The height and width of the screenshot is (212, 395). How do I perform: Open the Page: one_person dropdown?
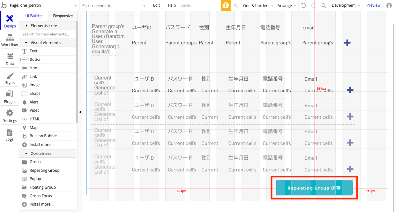(x=43, y=5)
